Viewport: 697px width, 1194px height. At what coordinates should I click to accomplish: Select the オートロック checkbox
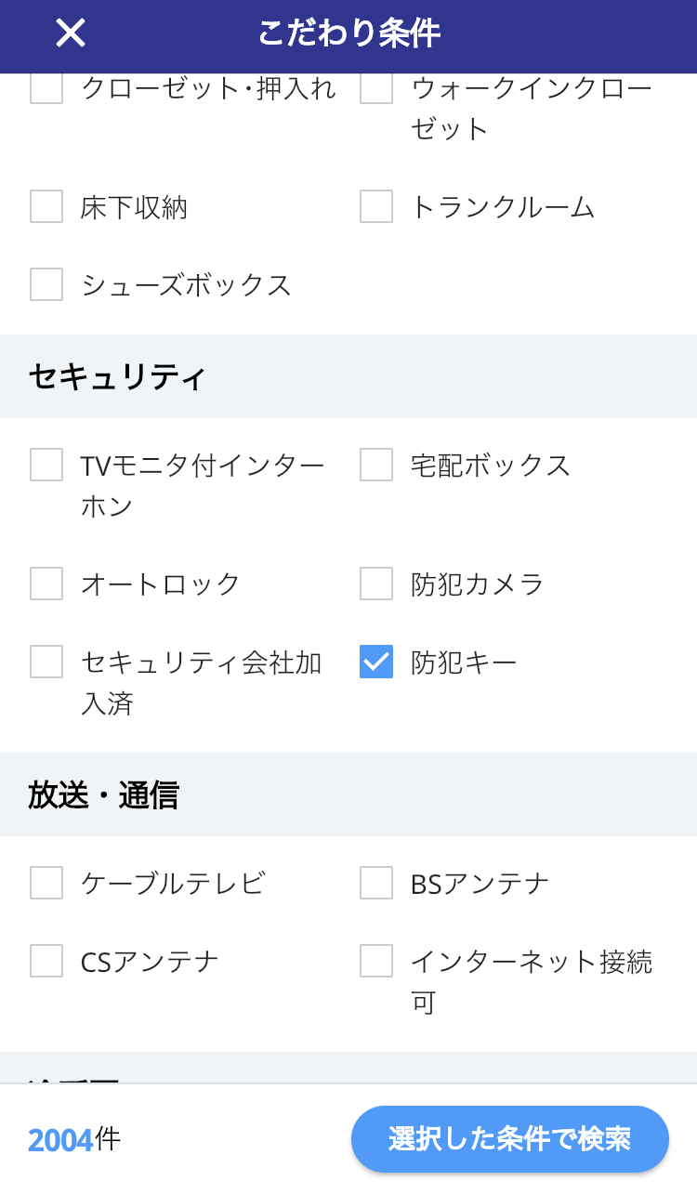(46, 584)
